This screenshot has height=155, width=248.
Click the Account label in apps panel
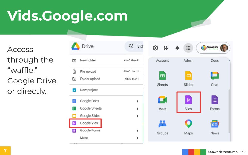click(162, 60)
